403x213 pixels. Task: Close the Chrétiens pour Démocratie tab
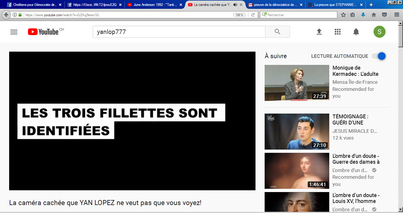(x=60, y=5)
